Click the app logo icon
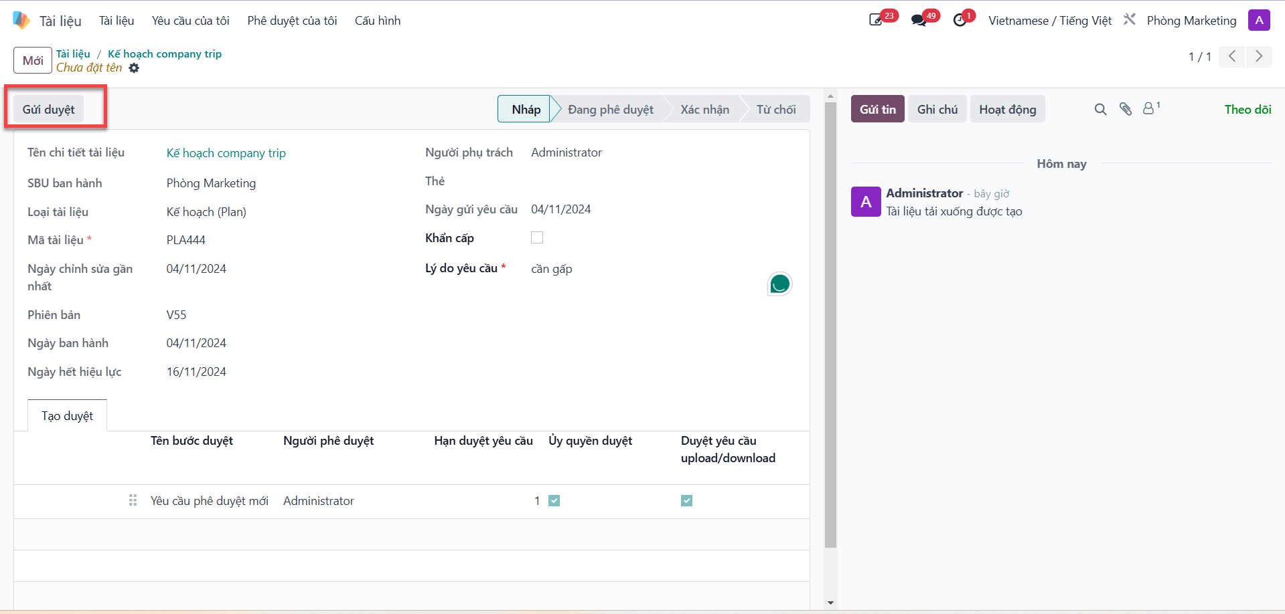The image size is (1285, 614). pos(21,20)
